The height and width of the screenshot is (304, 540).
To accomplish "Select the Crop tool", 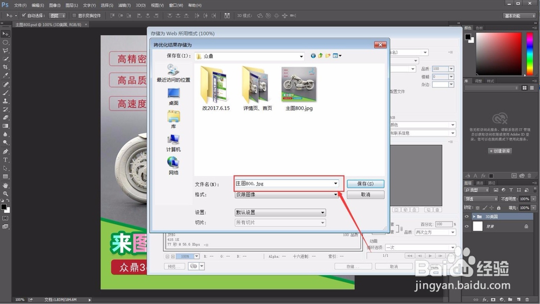I will tap(5, 67).
